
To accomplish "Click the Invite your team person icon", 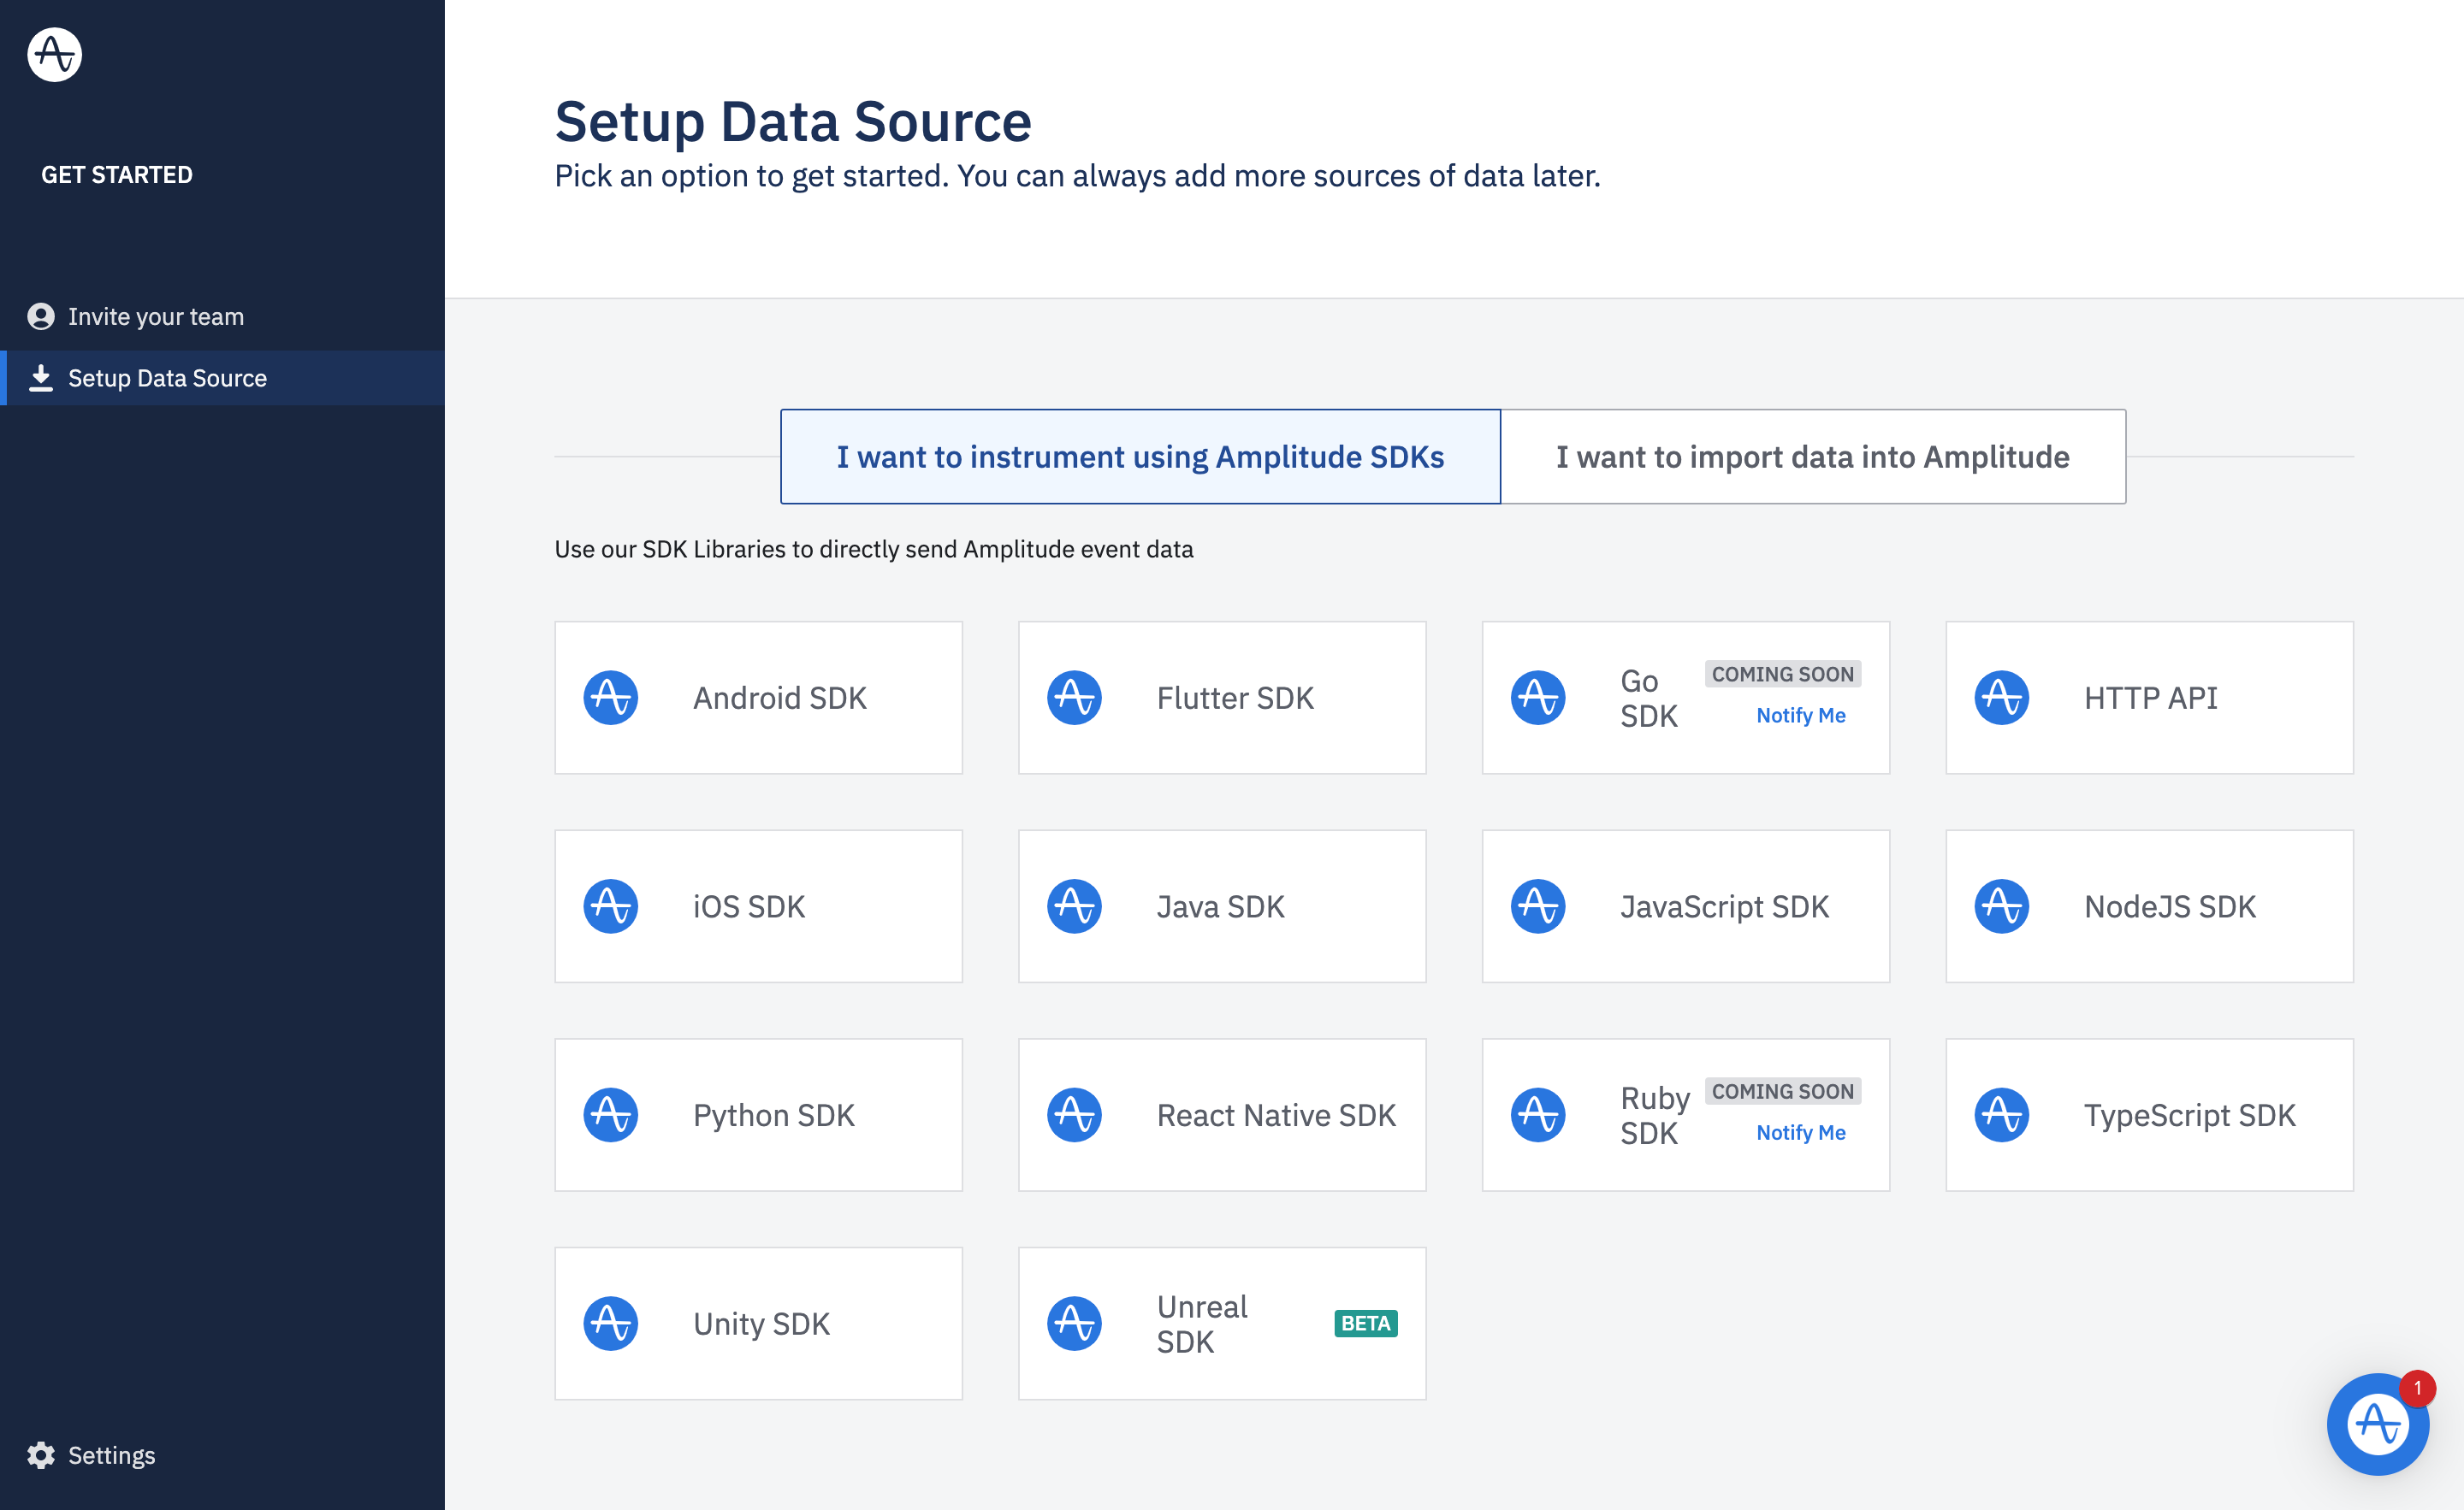I will point(41,316).
